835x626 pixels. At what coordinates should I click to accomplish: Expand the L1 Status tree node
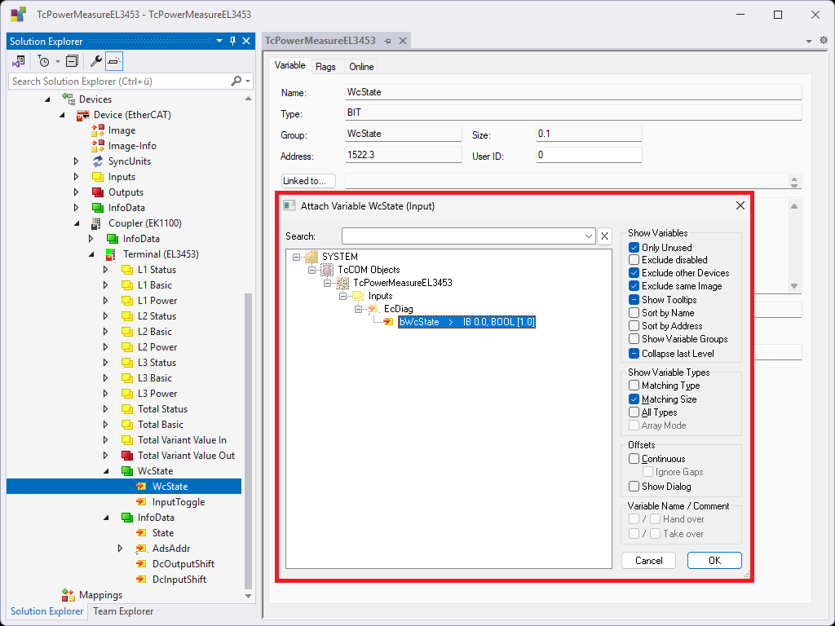[105, 270]
